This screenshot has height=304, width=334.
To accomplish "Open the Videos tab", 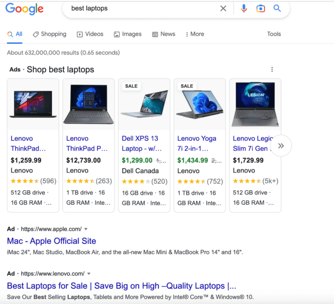I will pos(90,34).
